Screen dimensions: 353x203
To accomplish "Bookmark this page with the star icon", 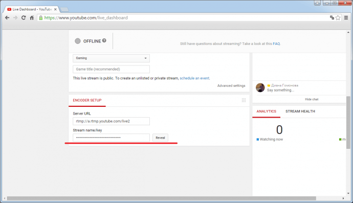I will [338, 17].
